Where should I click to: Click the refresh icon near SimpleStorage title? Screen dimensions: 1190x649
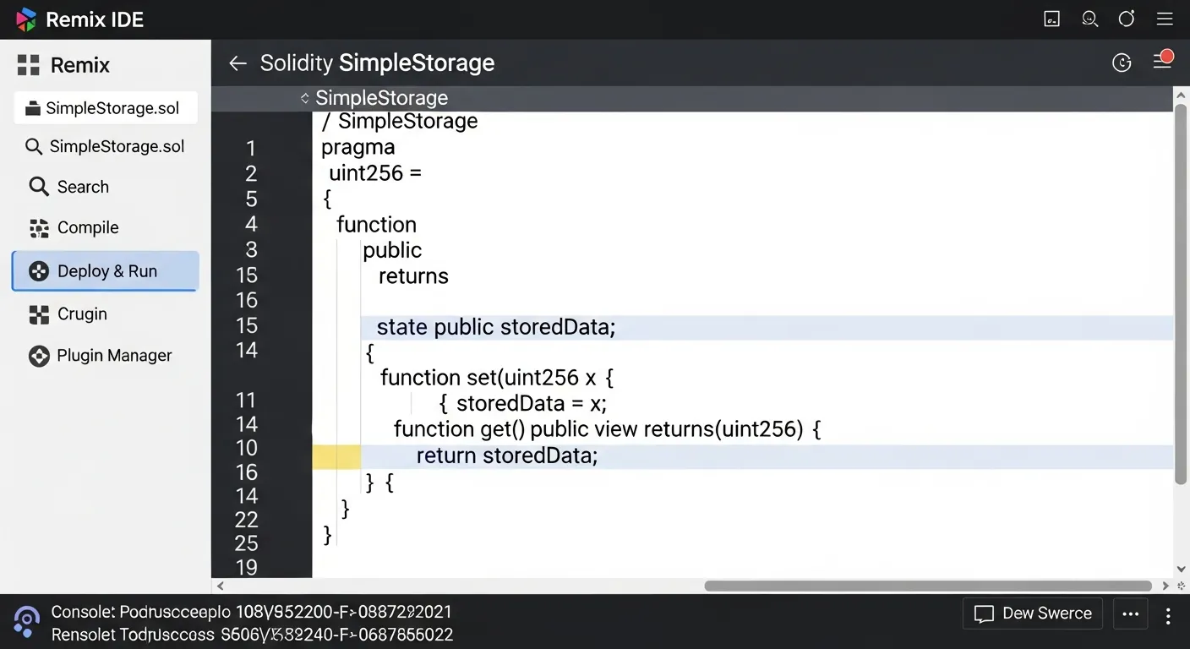pos(1122,62)
